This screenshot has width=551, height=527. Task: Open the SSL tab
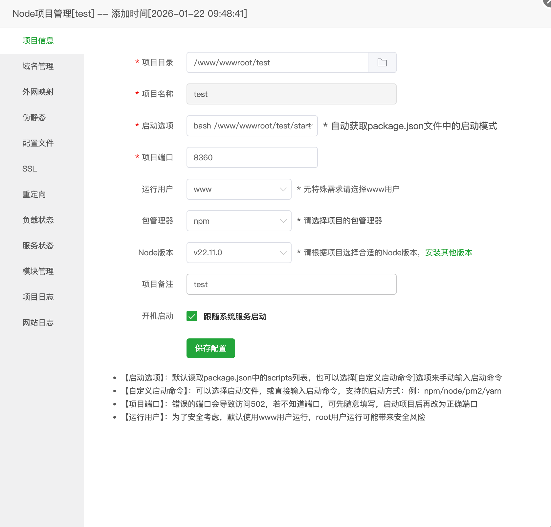(x=42, y=169)
